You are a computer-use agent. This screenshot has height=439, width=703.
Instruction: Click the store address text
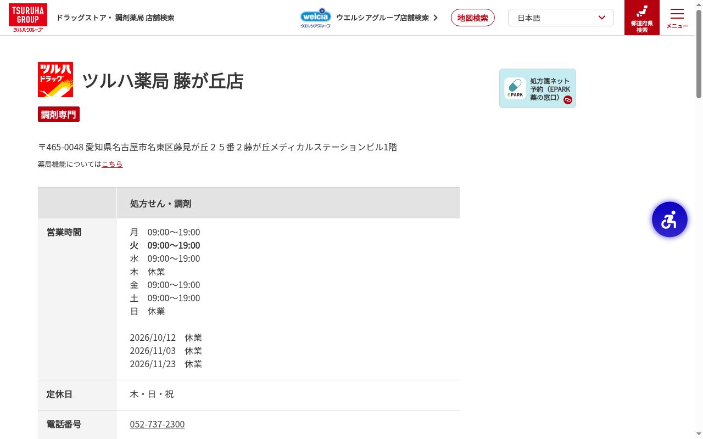(x=217, y=147)
